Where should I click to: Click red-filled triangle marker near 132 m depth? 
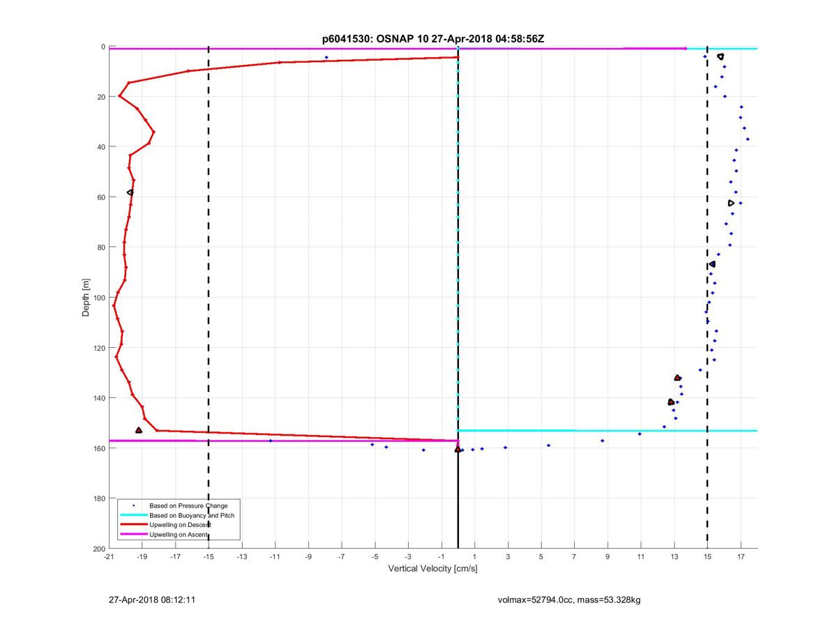point(677,378)
